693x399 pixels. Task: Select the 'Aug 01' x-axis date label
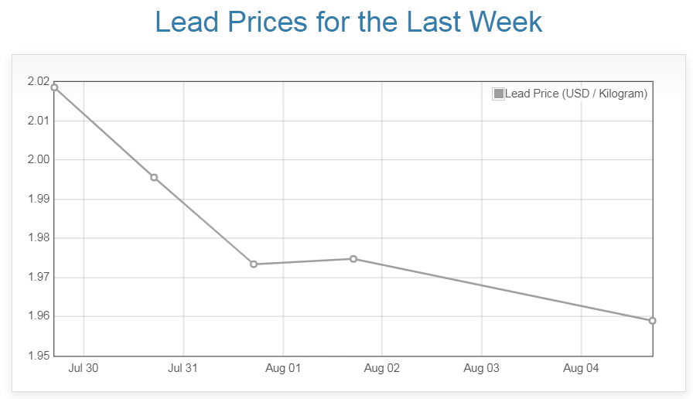point(283,369)
